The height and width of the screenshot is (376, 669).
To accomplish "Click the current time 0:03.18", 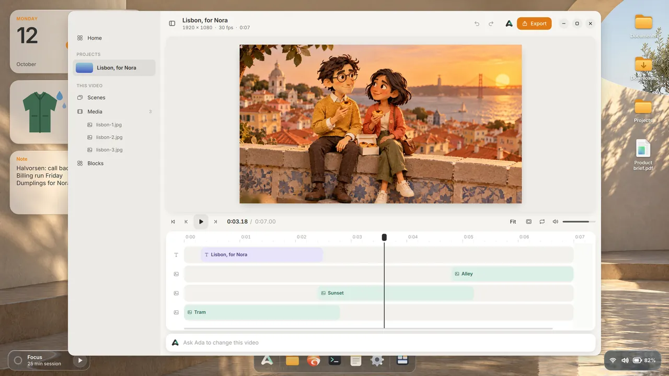I will pos(237,222).
